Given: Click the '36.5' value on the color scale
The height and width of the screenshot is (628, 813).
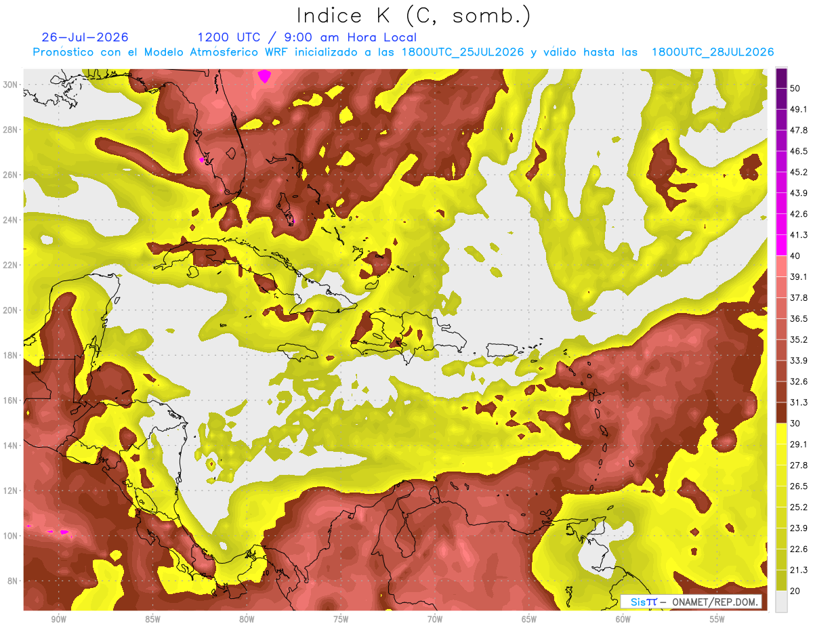Looking at the screenshot, I should click(798, 318).
